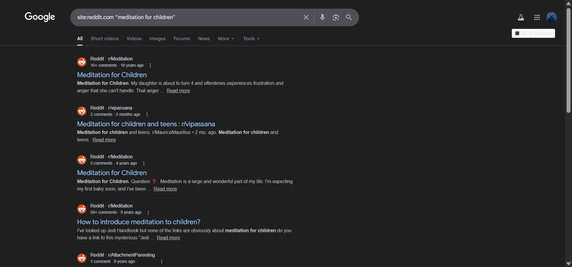This screenshot has width=572, height=267.
Task: Switch to Forums tab
Action: pyautogui.click(x=182, y=39)
